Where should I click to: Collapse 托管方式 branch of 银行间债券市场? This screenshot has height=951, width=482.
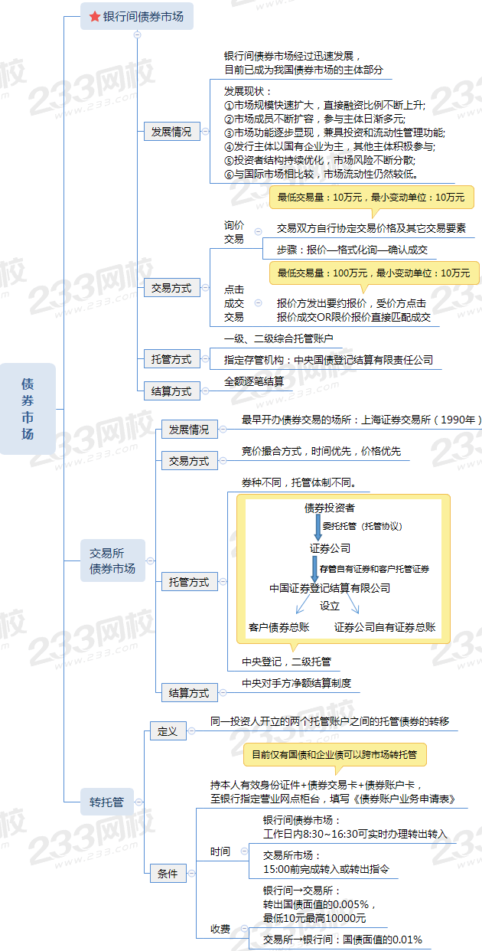coord(205,358)
